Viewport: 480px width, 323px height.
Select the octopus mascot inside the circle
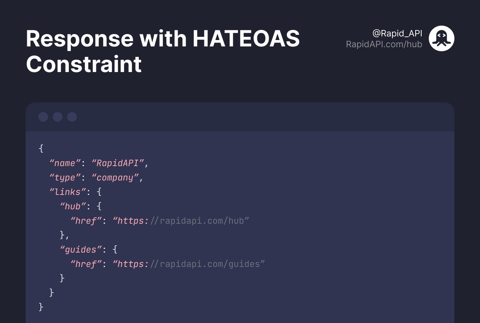442,38
